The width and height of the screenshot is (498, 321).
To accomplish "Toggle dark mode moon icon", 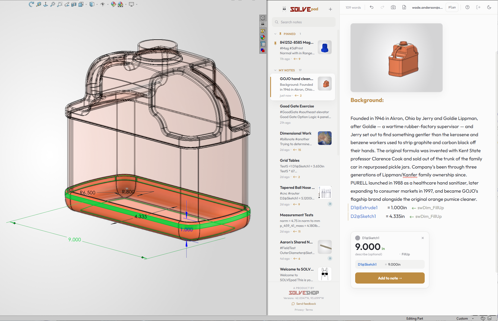I will (x=489, y=7).
